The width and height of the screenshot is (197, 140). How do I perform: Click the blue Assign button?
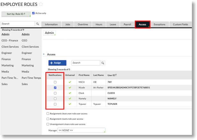pyautogui.click(x=57, y=63)
